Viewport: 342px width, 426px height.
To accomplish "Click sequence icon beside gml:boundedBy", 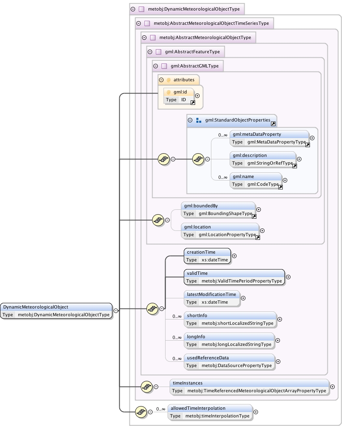I will point(158,220).
